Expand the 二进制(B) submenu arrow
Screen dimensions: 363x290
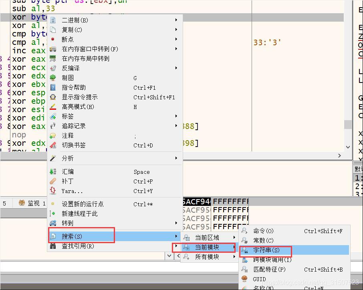pos(176,20)
